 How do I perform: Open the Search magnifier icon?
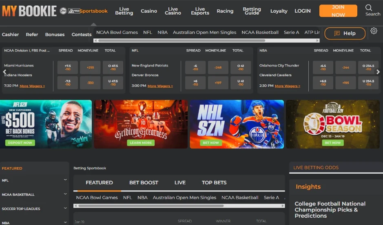(x=369, y=8)
